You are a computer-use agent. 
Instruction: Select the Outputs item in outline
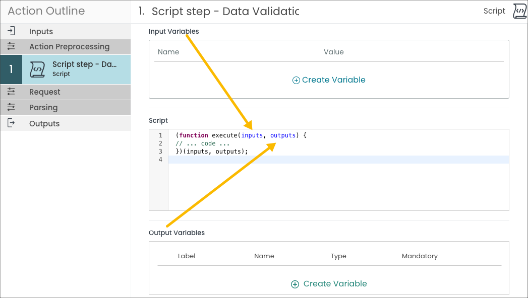tap(44, 123)
